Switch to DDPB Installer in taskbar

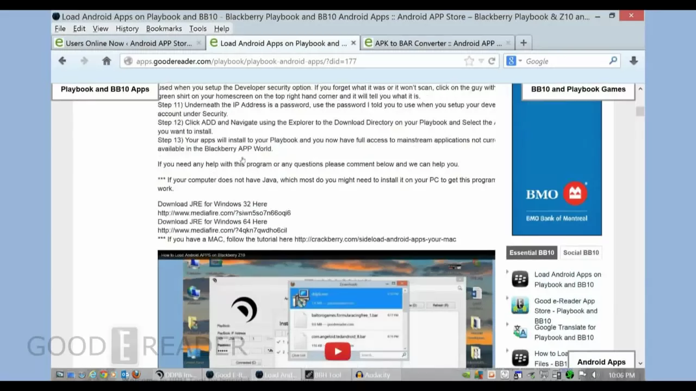click(176, 375)
